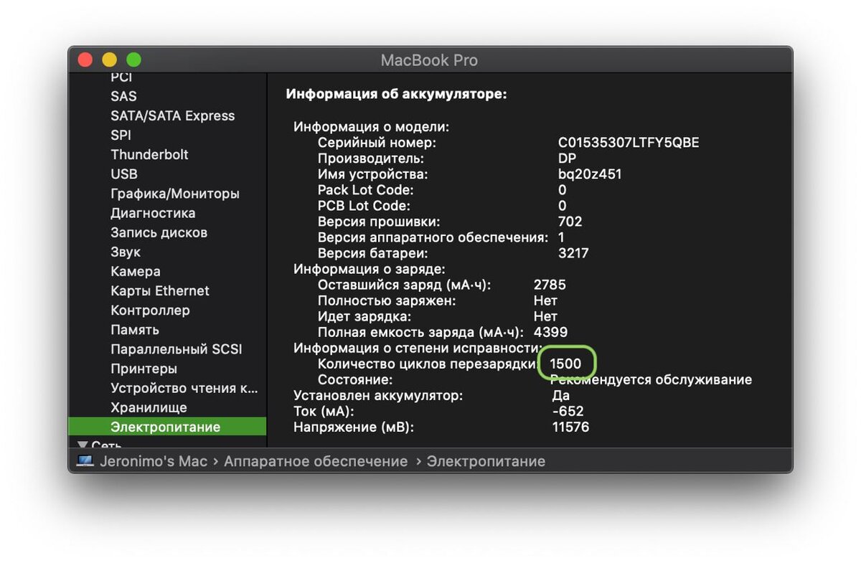Click cycle count value 1500
This screenshot has height=563, width=861.
point(565,364)
